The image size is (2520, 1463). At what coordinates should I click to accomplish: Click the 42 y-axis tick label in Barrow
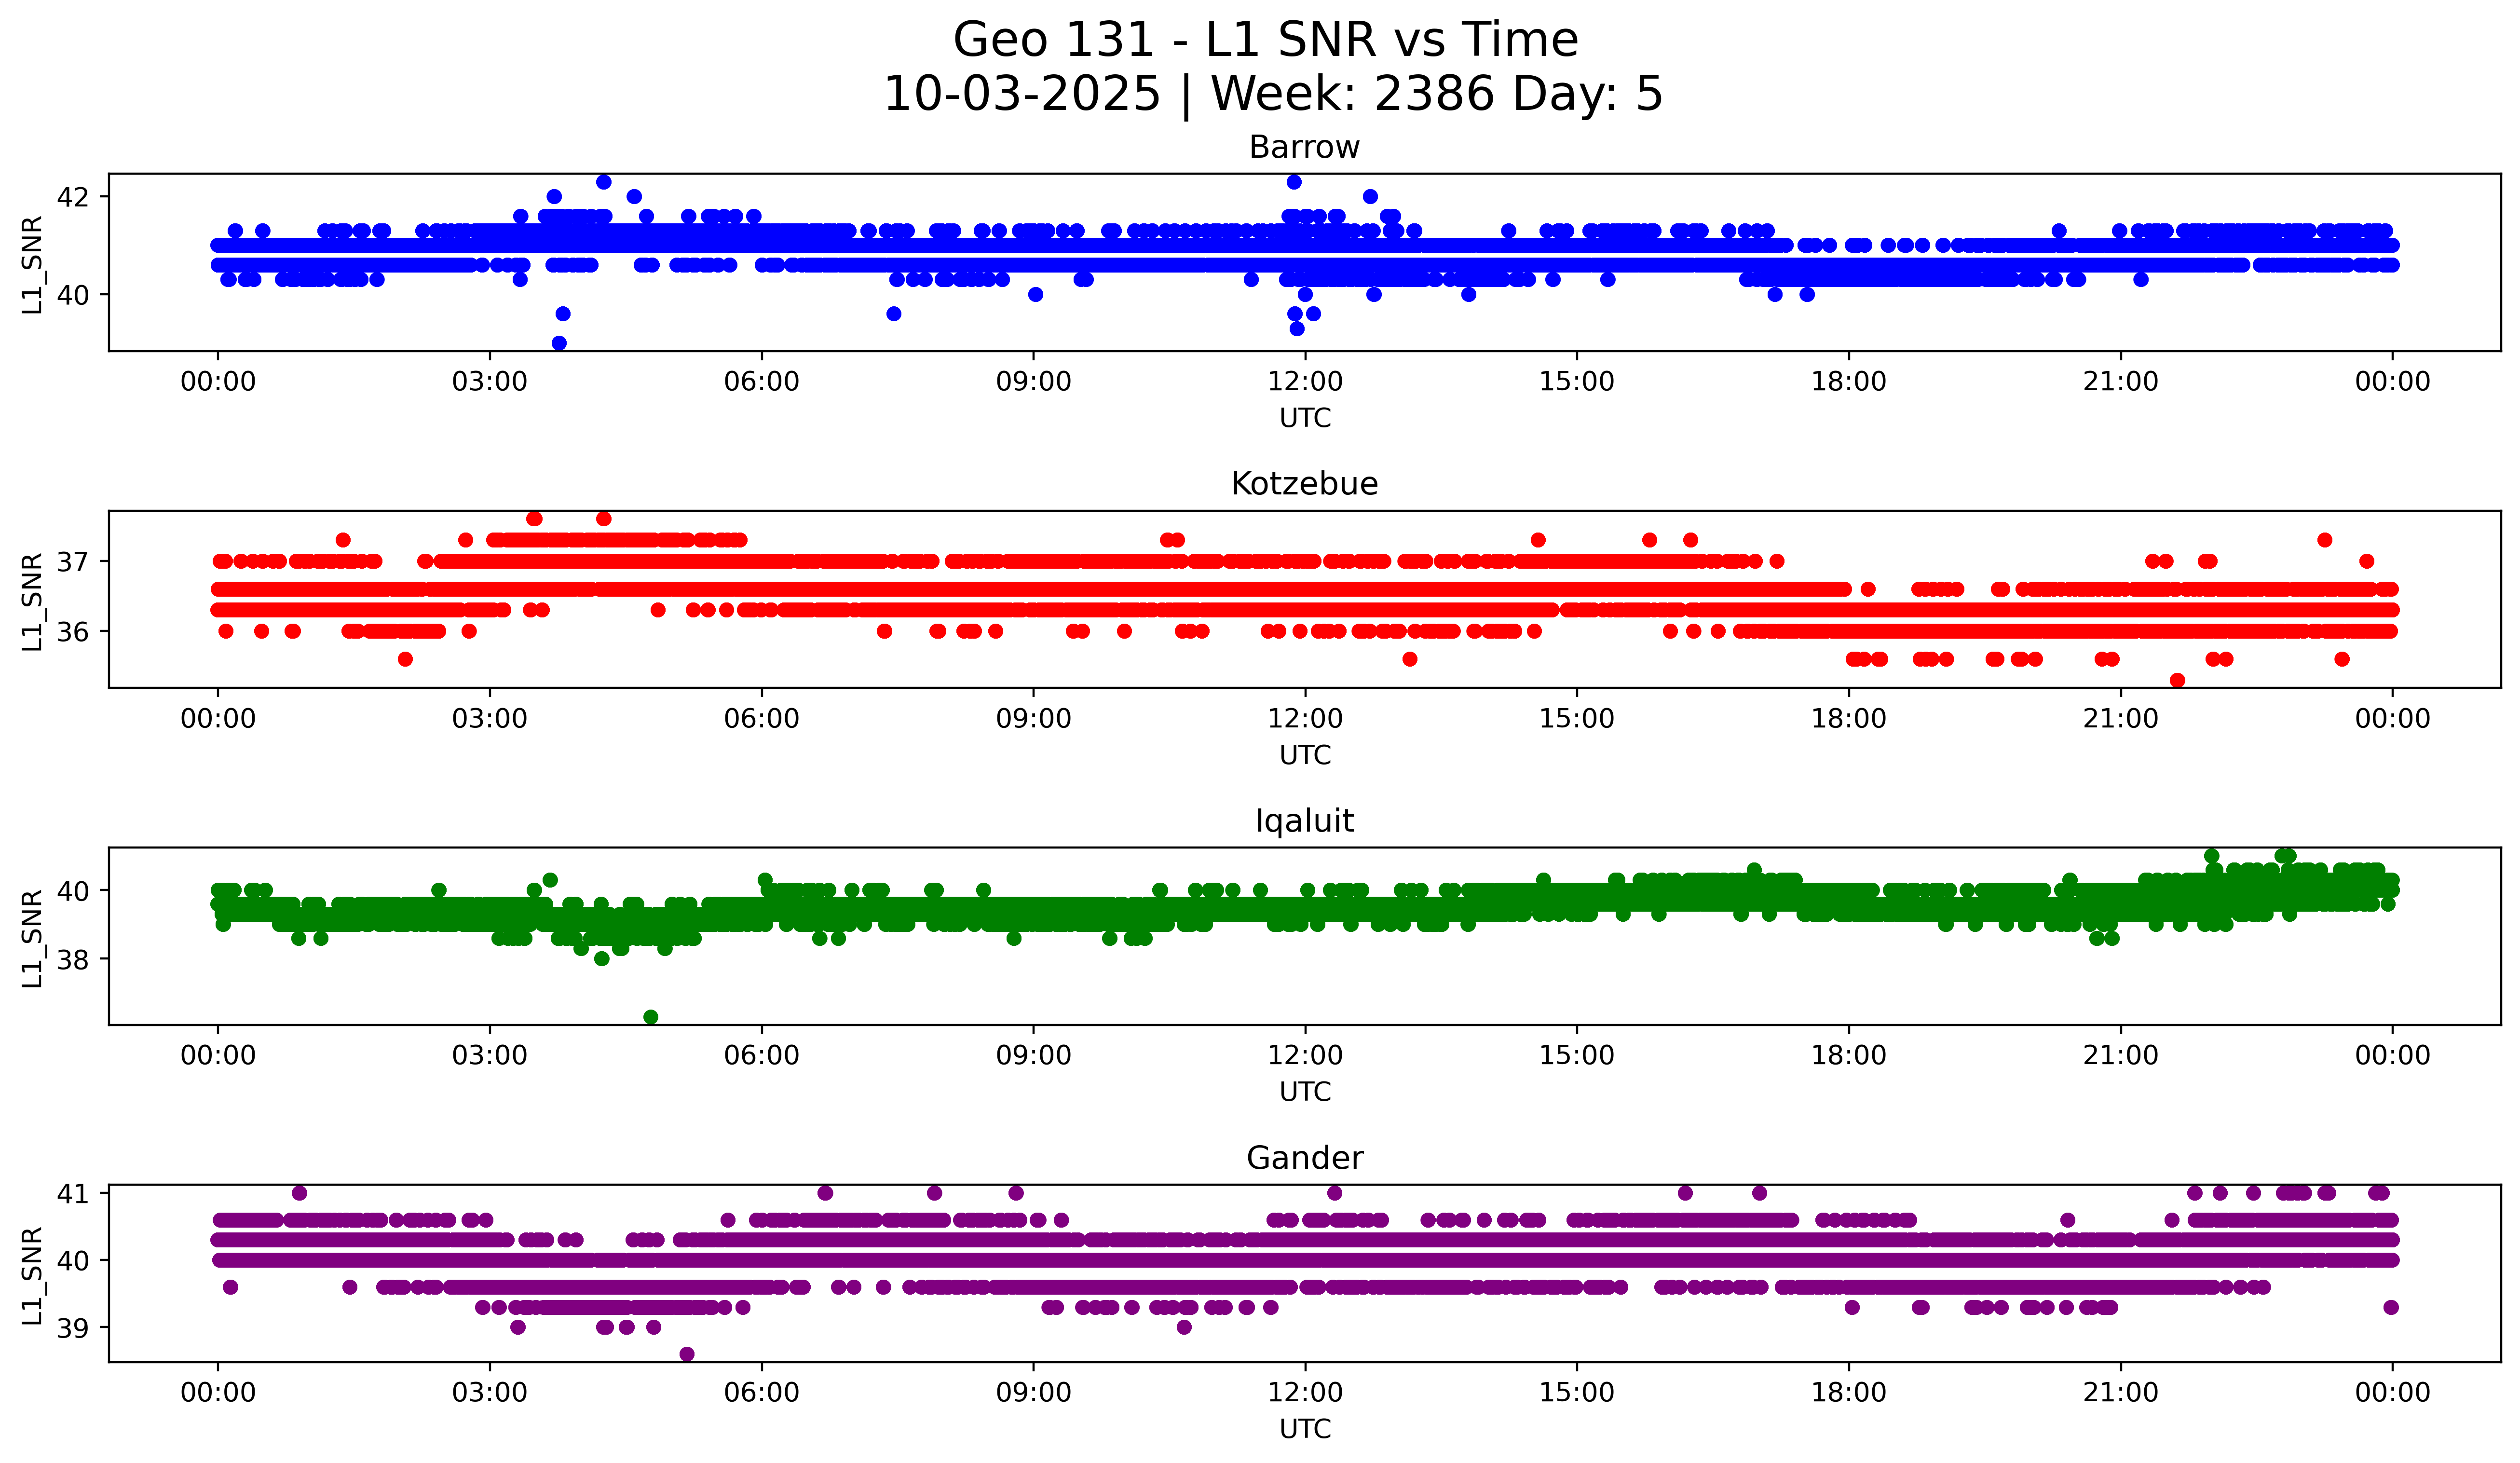pos(73,197)
